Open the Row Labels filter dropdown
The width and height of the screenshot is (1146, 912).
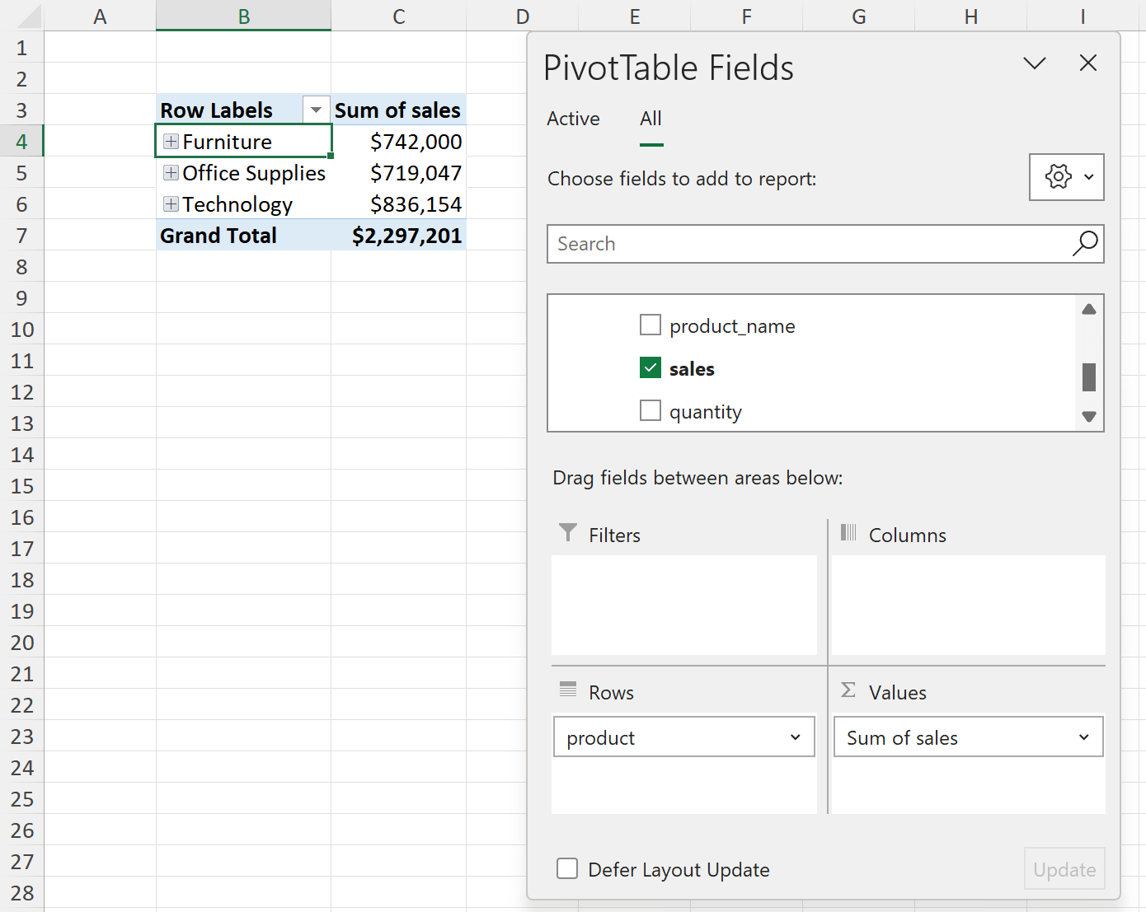pos(316,109)
